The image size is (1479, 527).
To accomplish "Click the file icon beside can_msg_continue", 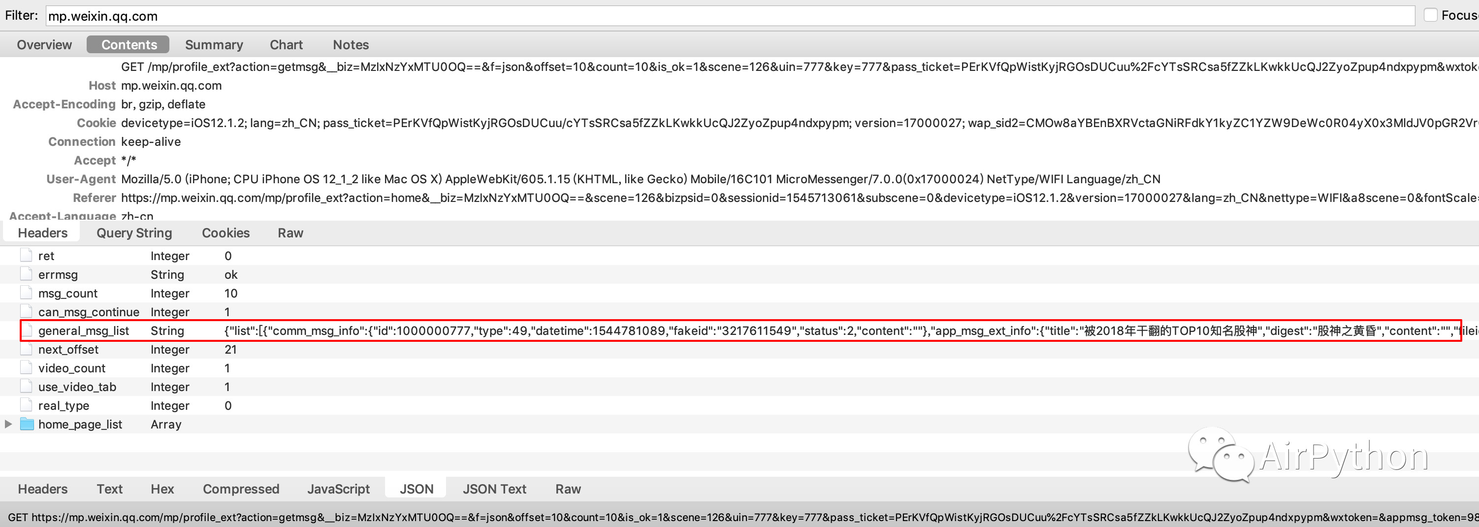I will pos(27,312).
